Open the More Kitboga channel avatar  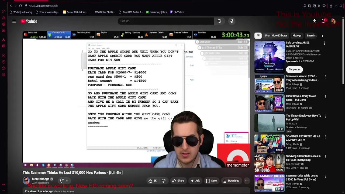click(x=26, y=181)
